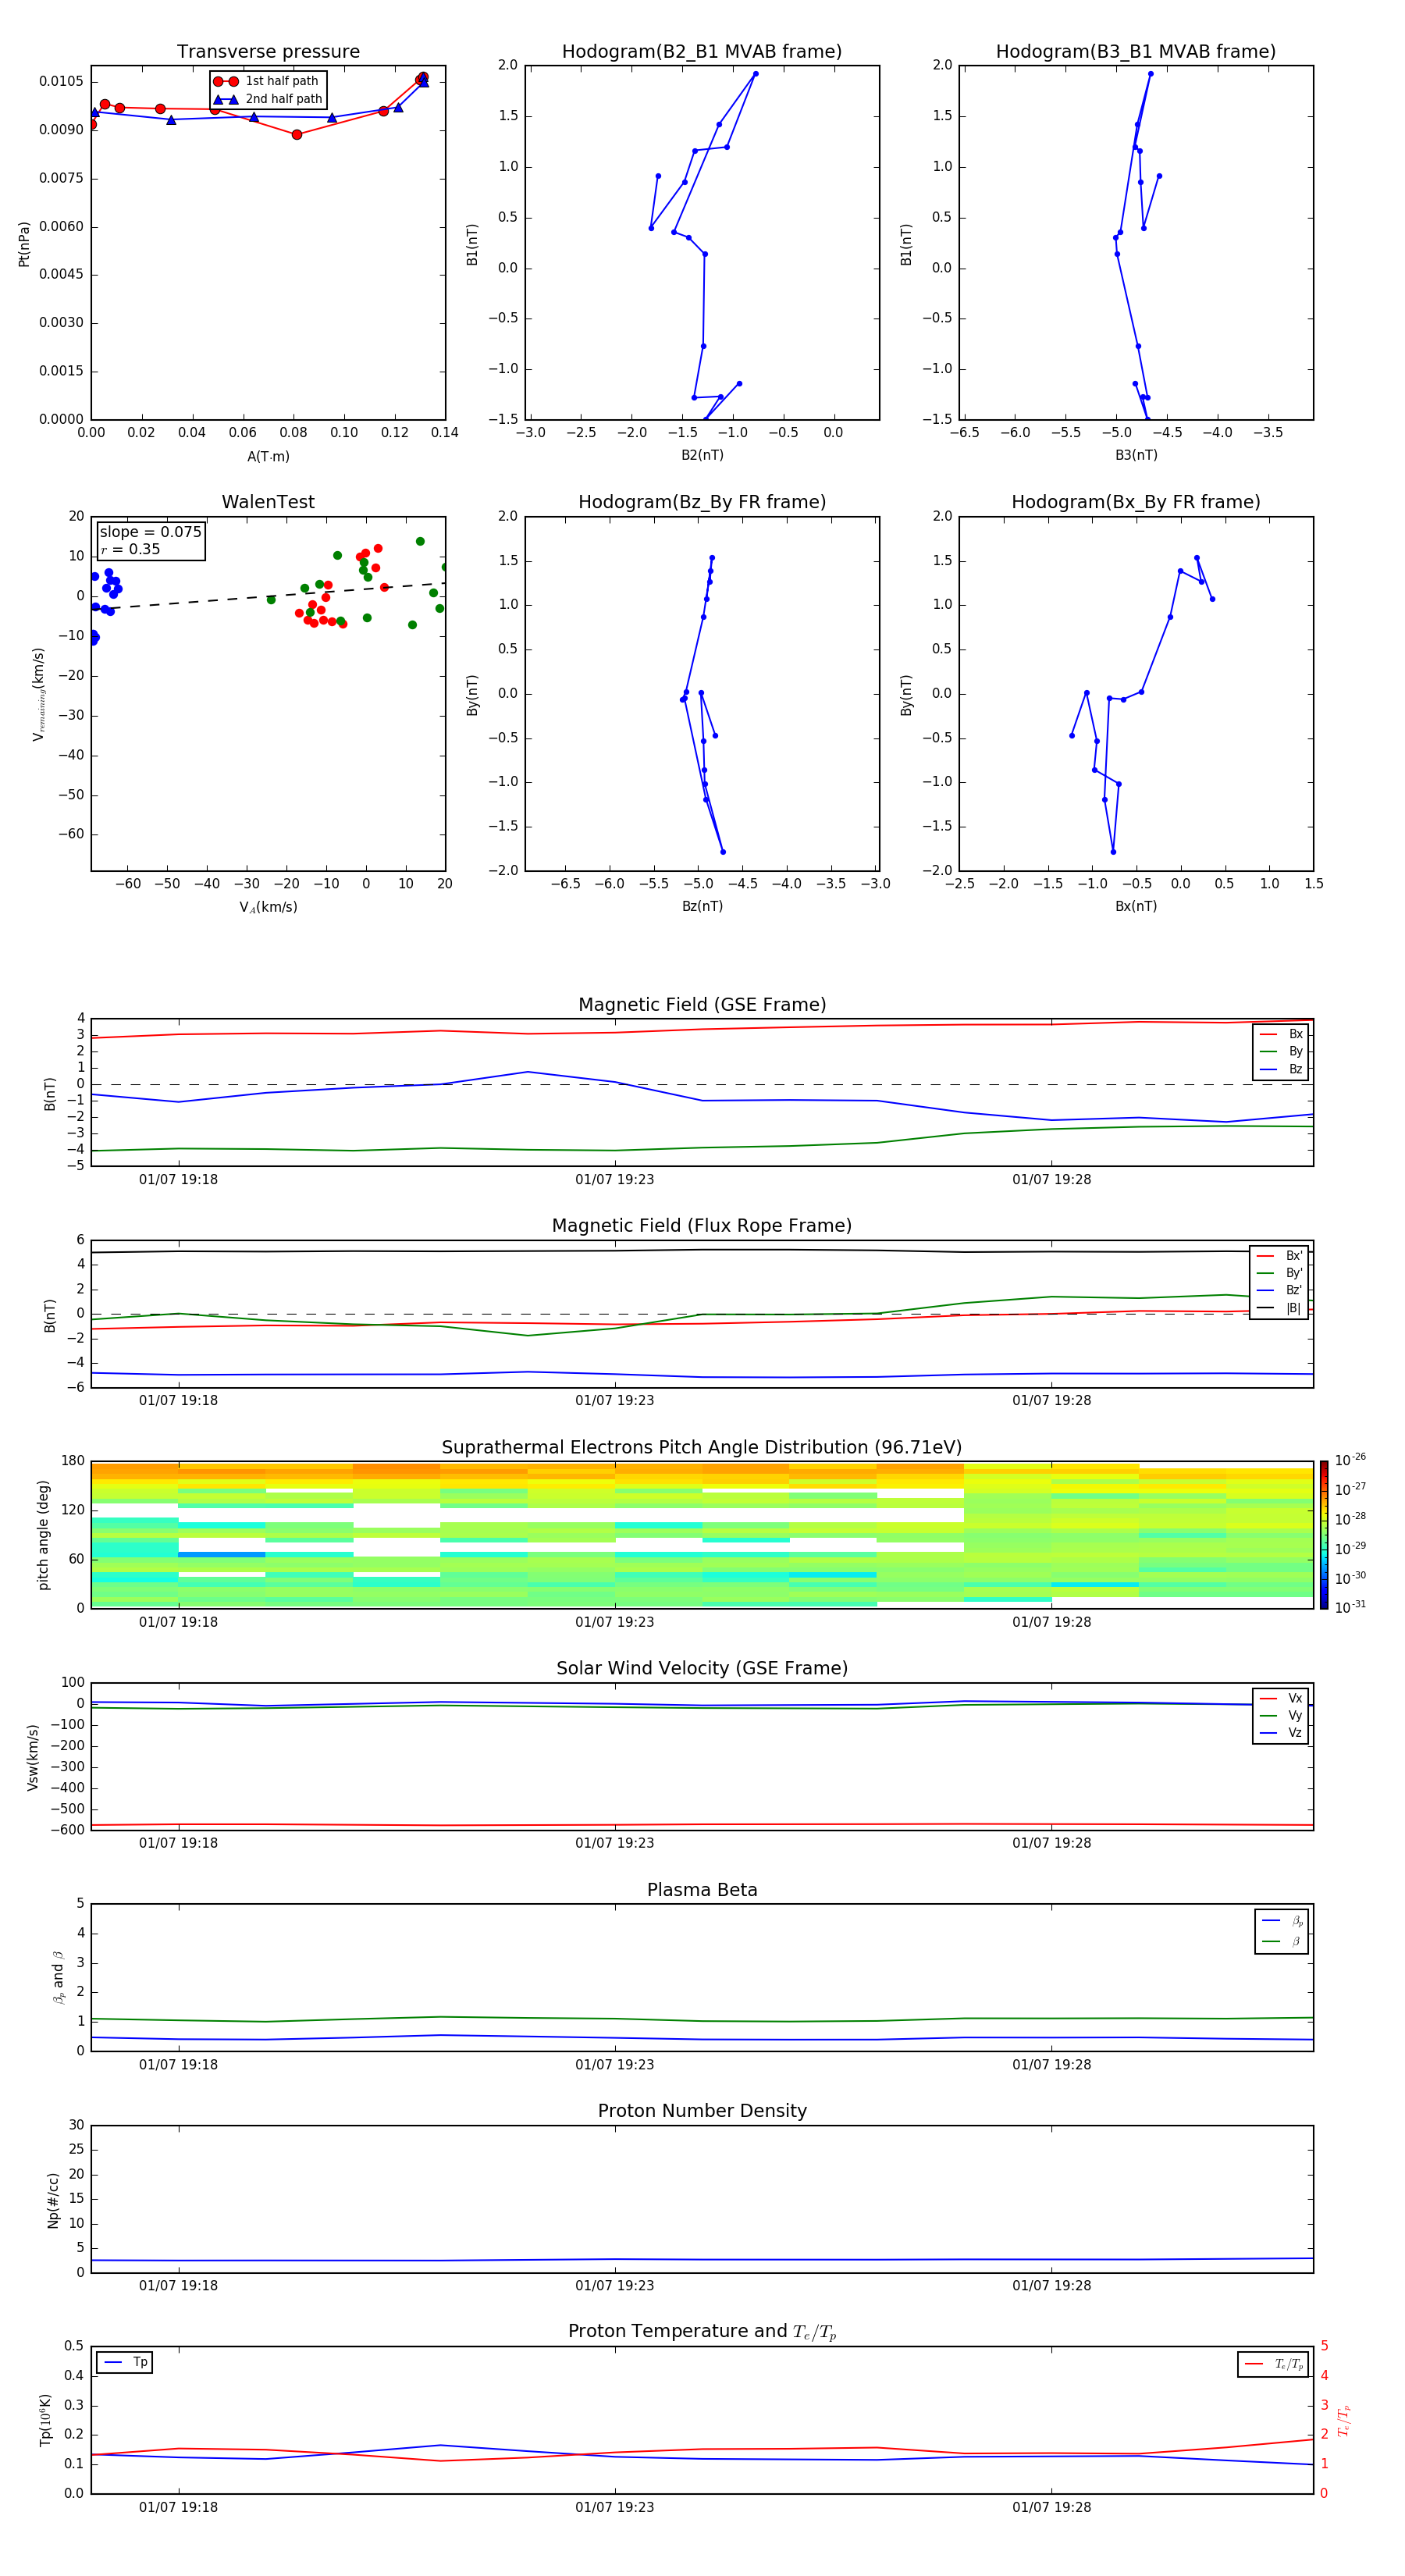Click 'Vx' in solar wind legend
Screen dimensions: 1405x2576
pos(1295,1698)
